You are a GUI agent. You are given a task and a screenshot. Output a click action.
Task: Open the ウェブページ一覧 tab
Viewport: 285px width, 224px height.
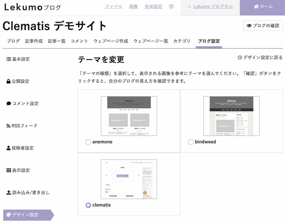[x=151, y=41]
